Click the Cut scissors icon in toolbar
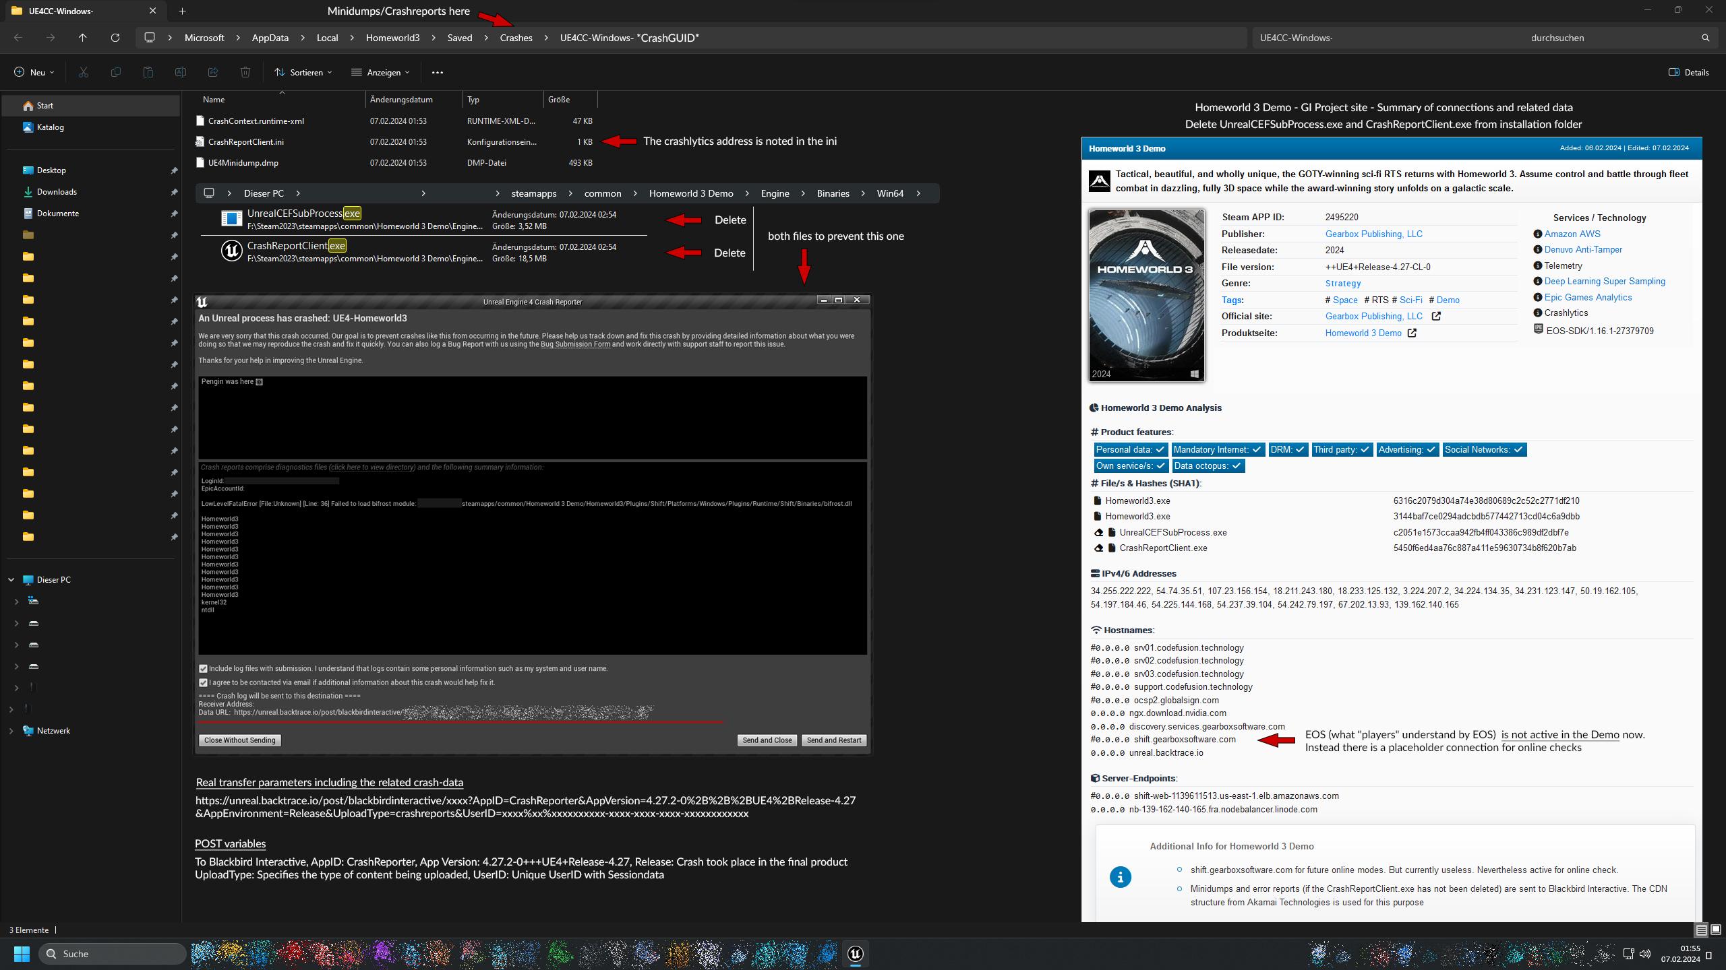This screenshot has width=1726, height=970. 84,72
